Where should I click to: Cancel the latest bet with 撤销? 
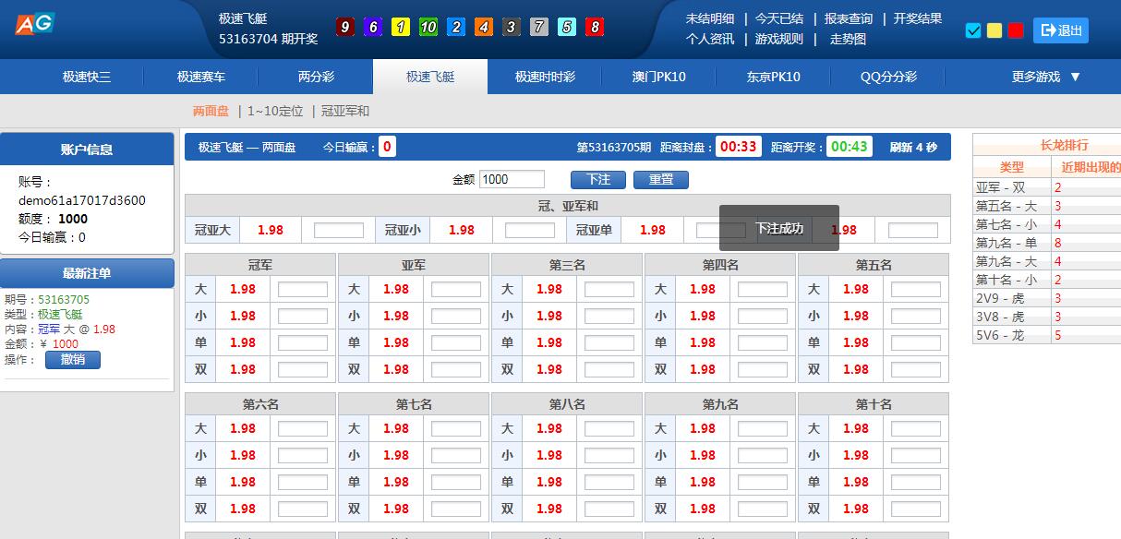tap(73, 359)
